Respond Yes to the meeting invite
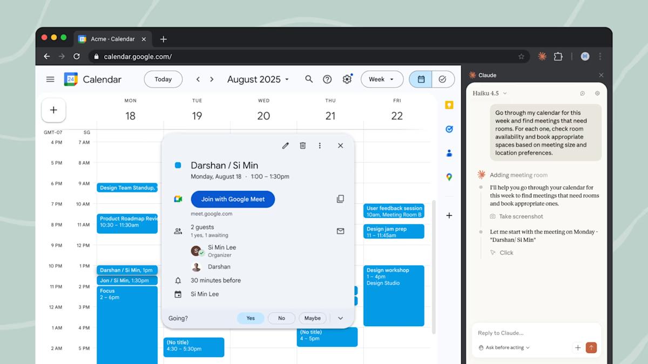648x364 pixels. [x=250, y=318]
